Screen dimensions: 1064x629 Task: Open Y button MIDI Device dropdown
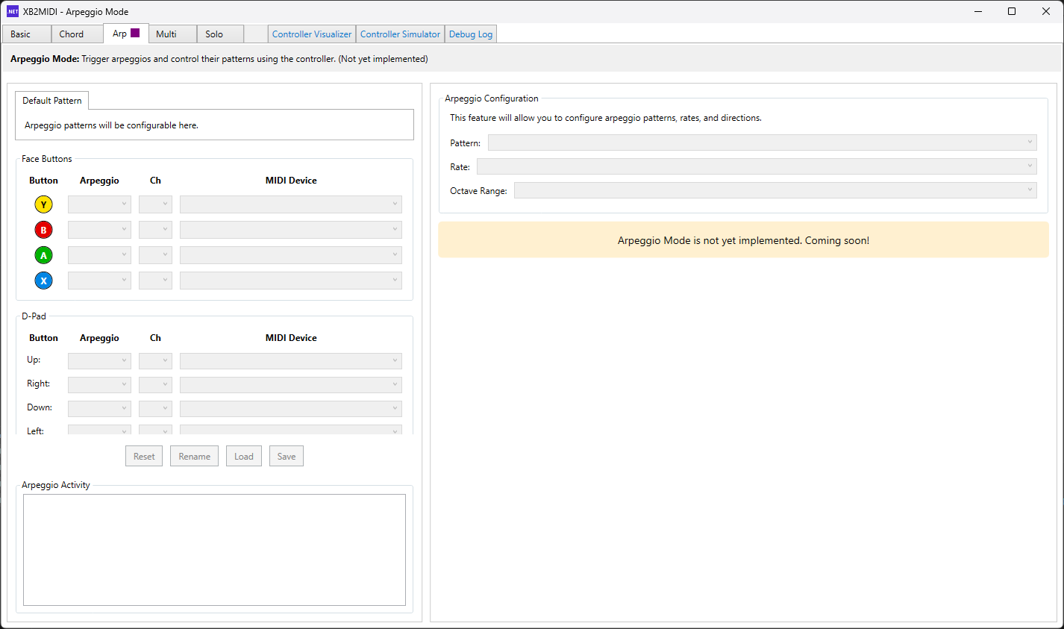290,204
